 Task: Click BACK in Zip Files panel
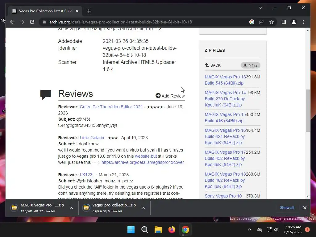point(213,65)
